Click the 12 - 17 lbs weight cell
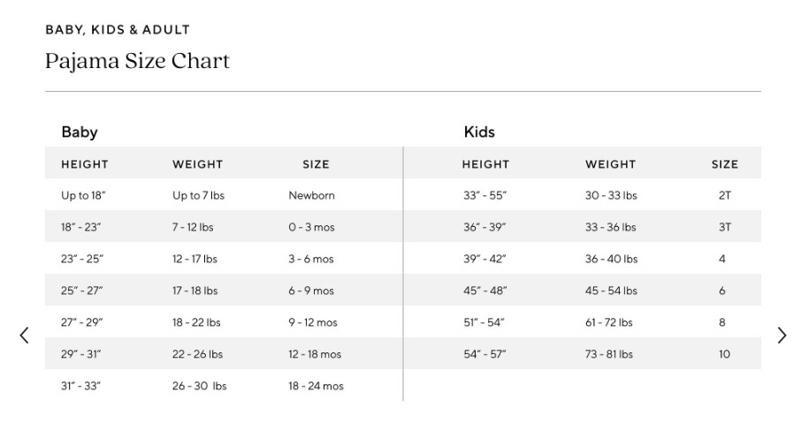793x438 pixels. coord(194,259)
